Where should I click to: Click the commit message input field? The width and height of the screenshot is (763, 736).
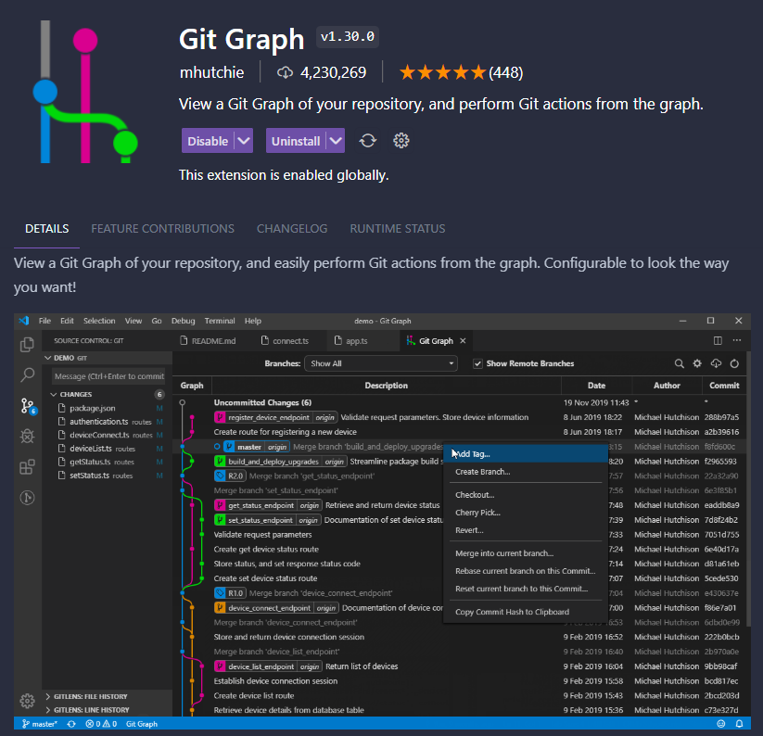point(109,376)
